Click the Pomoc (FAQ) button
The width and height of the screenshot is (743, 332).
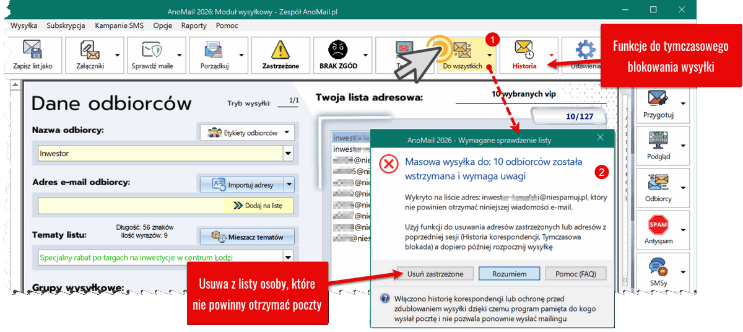(576, 273)
